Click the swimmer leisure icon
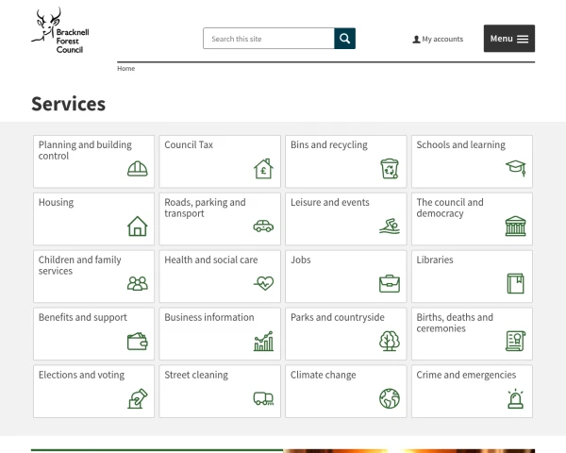Viewport: 566px width, 453px height. coord(390,226)
